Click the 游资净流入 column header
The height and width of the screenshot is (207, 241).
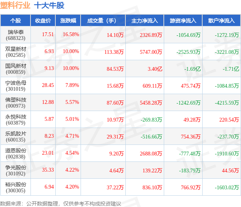(183, 21)
